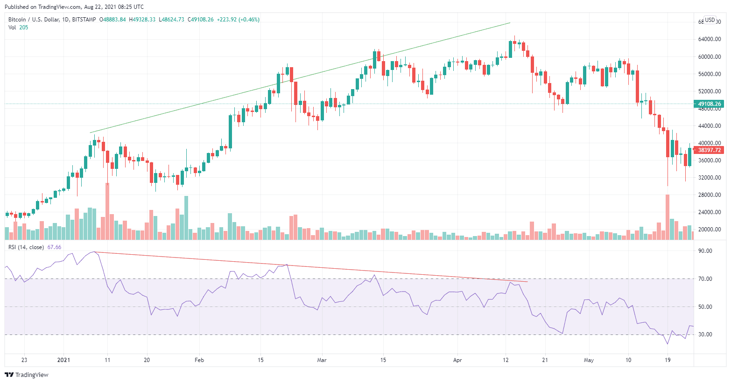Click the 56000.00 price axis label
Screen dimensions: 731x383
[x=710, y=74]
